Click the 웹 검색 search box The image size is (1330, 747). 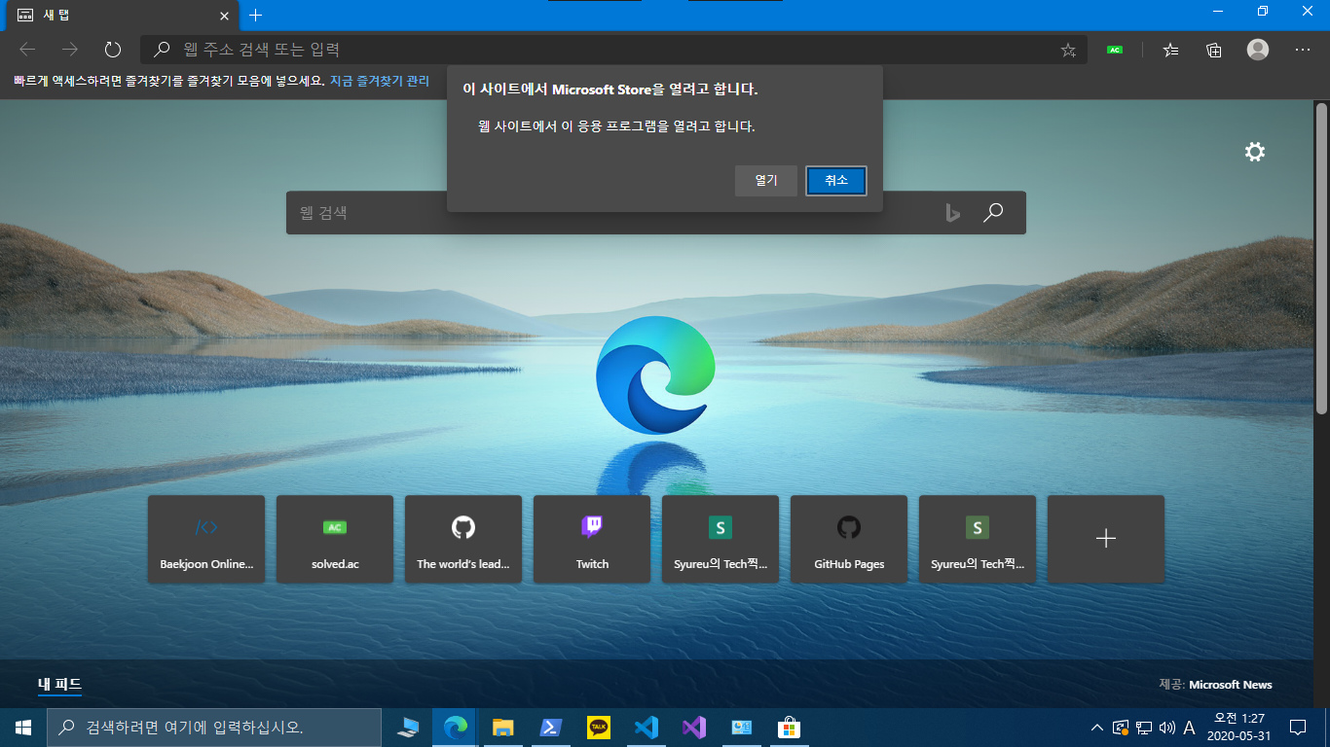(655, 212)
